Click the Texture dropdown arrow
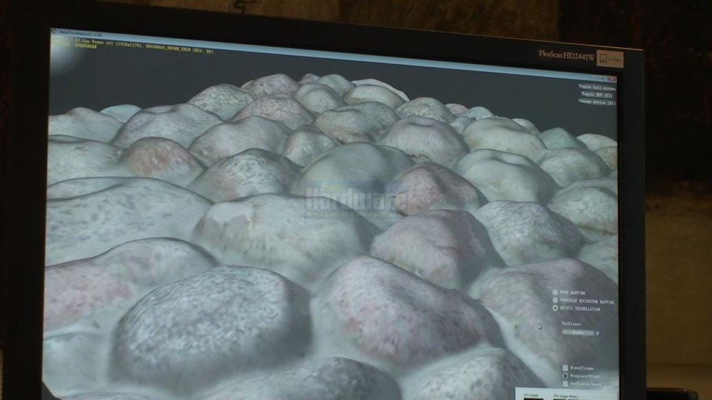 (x=597, y=333)
